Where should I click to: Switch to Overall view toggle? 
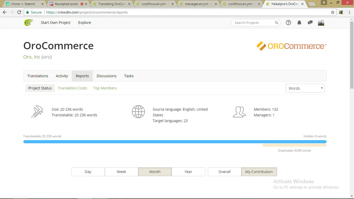click(225, 172)
